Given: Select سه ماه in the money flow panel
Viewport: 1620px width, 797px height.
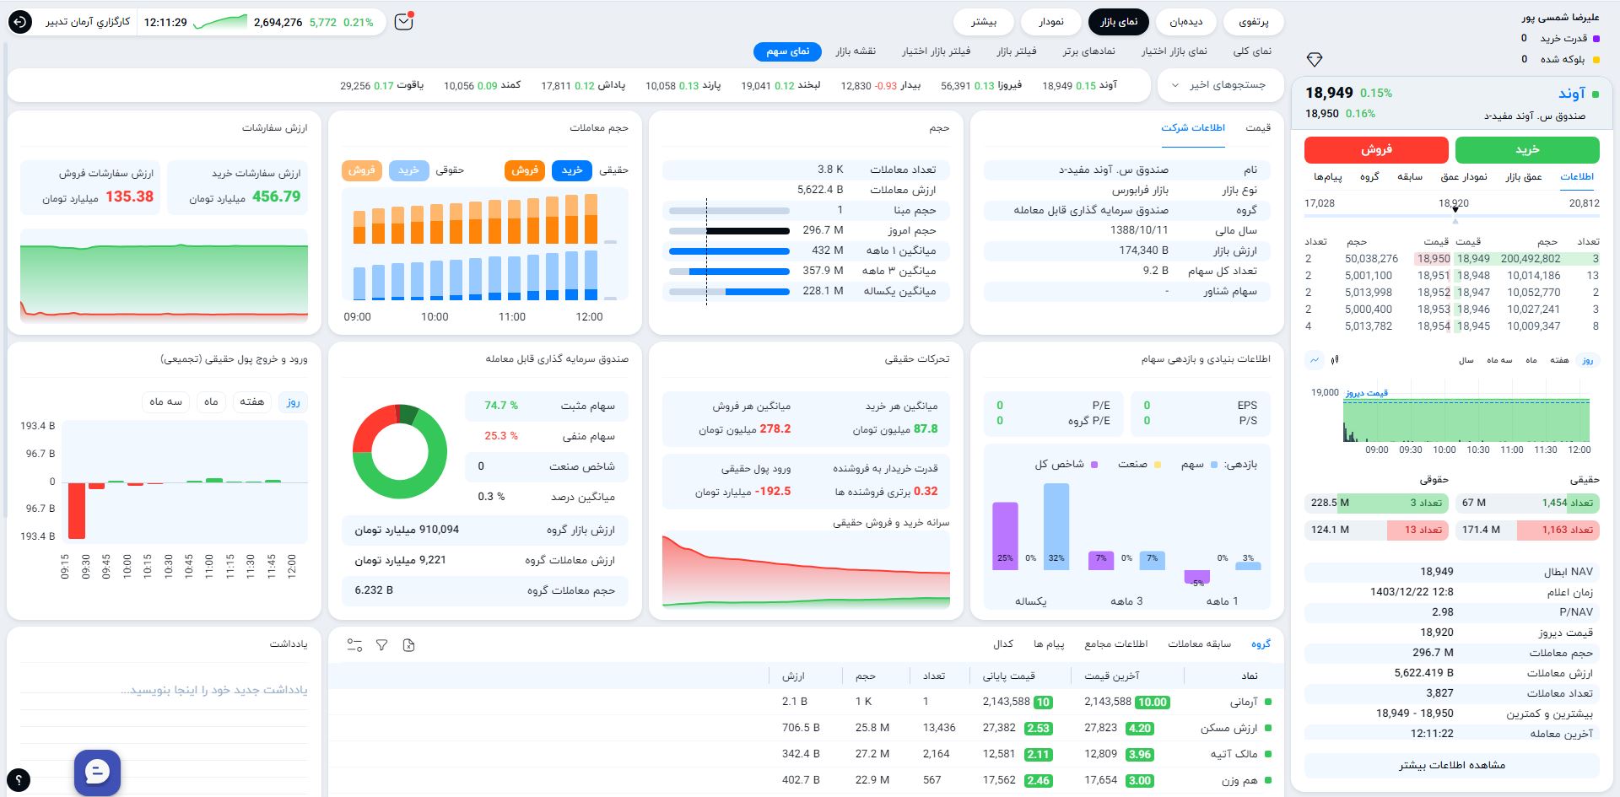Looking at the screenshot, I should [165, 401].
